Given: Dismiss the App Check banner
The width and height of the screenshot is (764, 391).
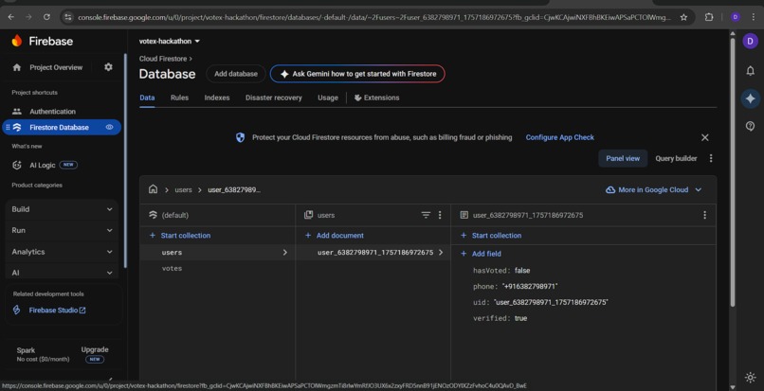Looking at the screenshot, I should 704,138.
